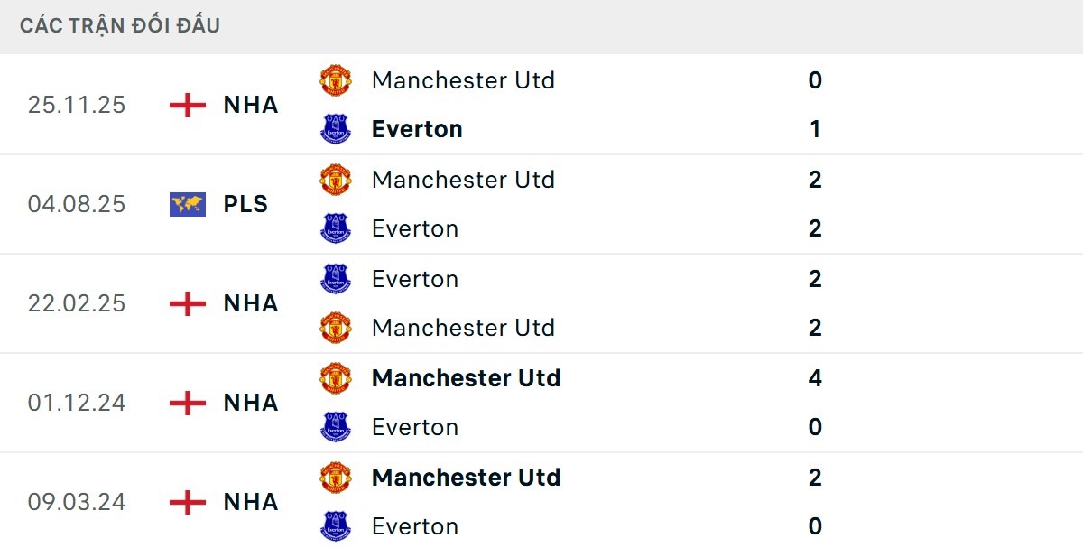1083x548 pixels.
Task: Select the England flag icon next to 09.03.24
Action: pyautogui.click(x=187, y=502)
